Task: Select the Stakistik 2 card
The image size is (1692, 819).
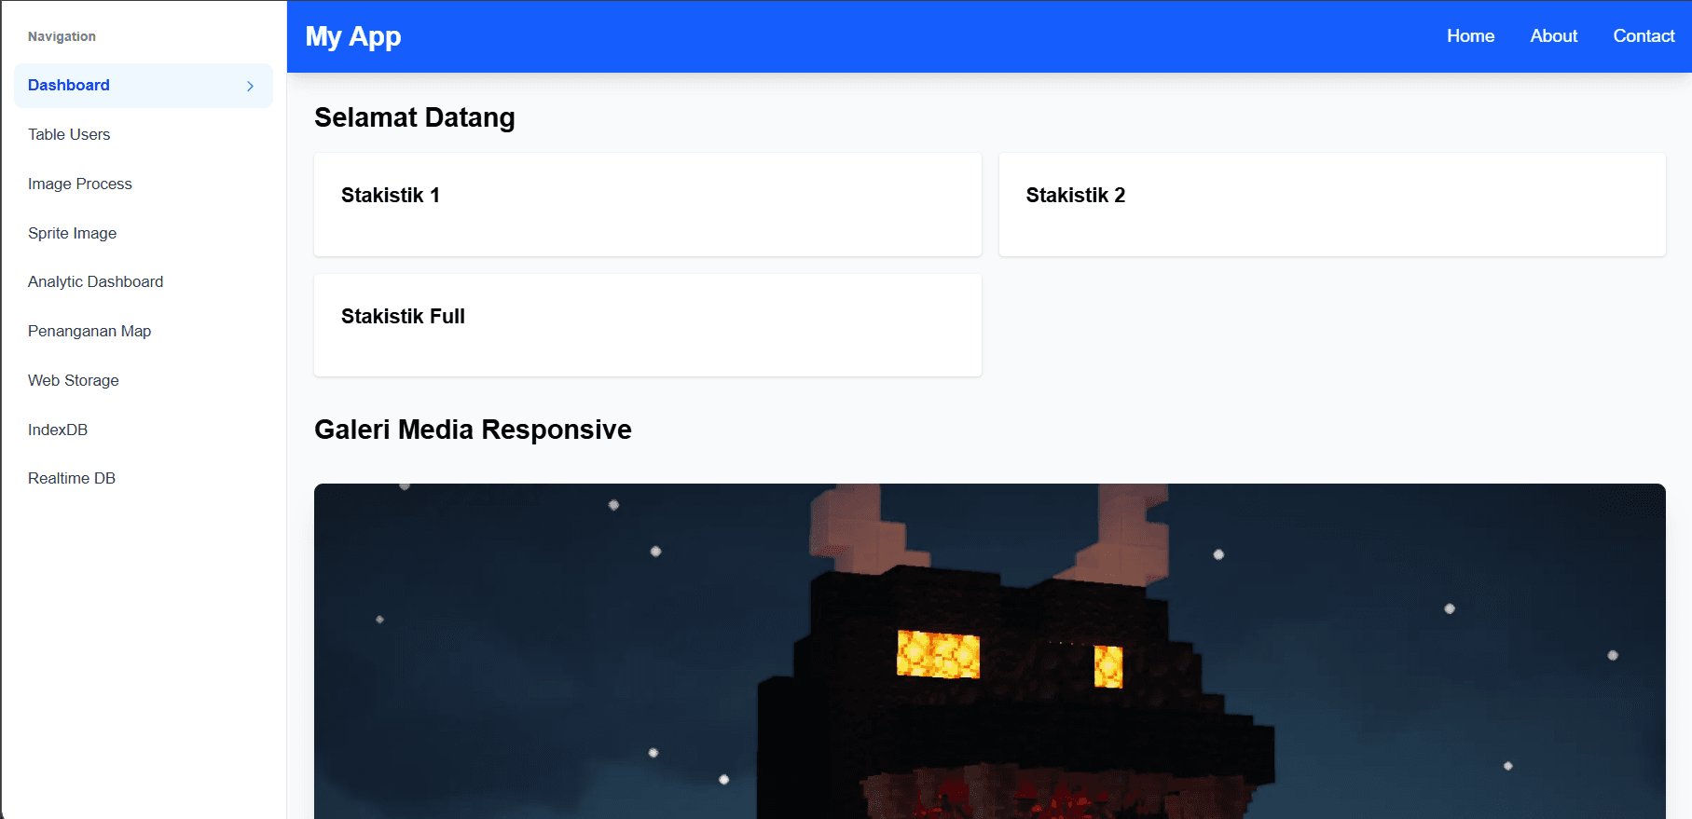Action: tap(1332, 205)
